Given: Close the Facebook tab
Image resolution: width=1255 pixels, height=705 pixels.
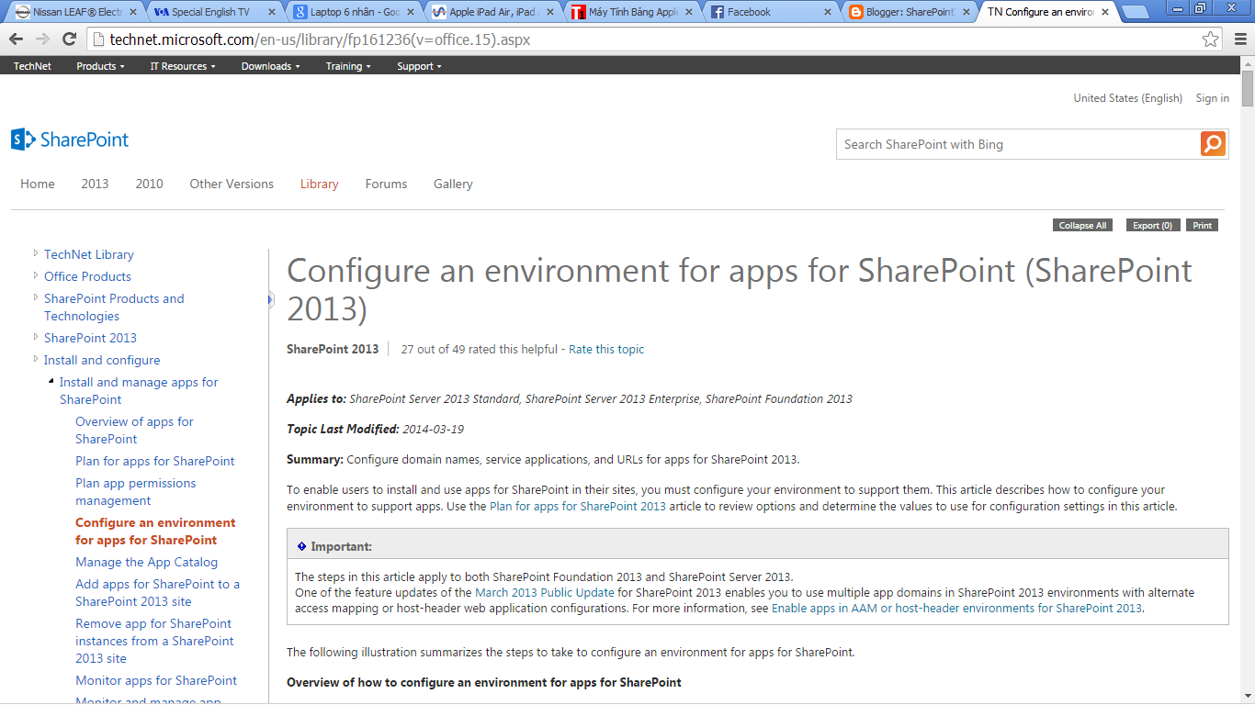Looking at the screenshot, I should (829, 12).
